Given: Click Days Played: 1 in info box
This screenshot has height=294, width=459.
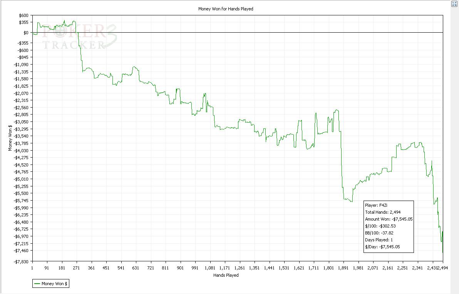Looking at the screenshot, I should pyautogui.click(x=379, y=240).
